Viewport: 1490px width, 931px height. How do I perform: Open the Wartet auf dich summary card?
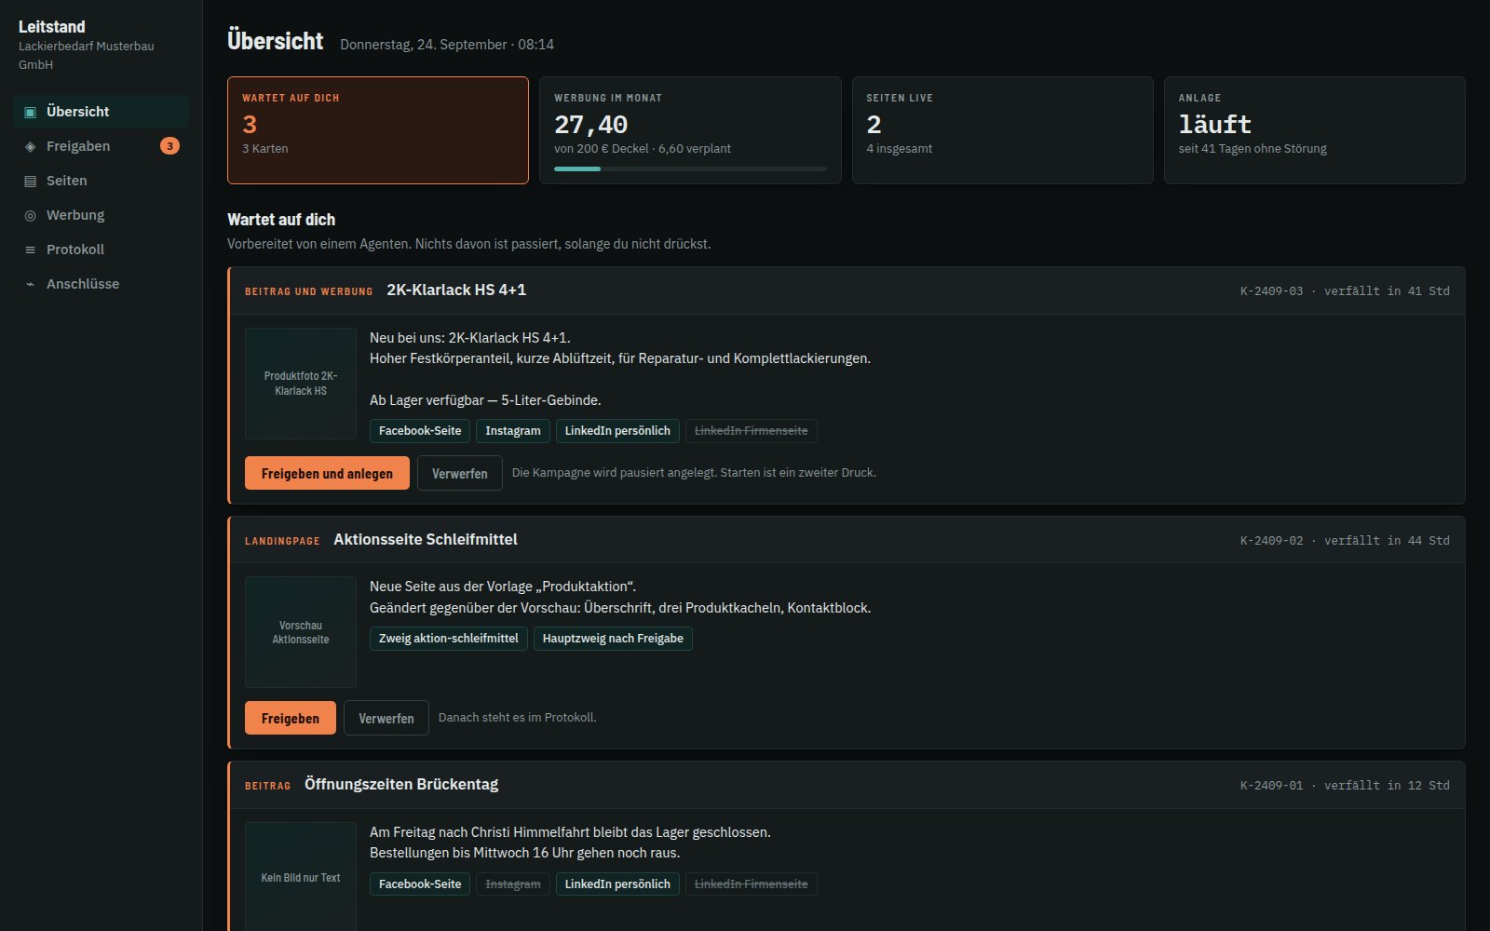tap(378, 130)
